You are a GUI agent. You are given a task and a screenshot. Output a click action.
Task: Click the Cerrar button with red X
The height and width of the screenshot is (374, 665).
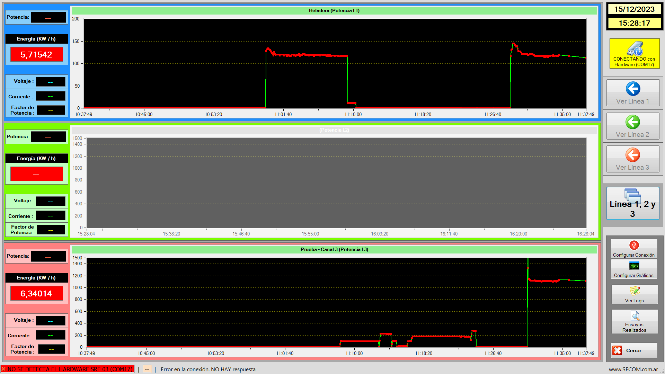tap(634, 350)
